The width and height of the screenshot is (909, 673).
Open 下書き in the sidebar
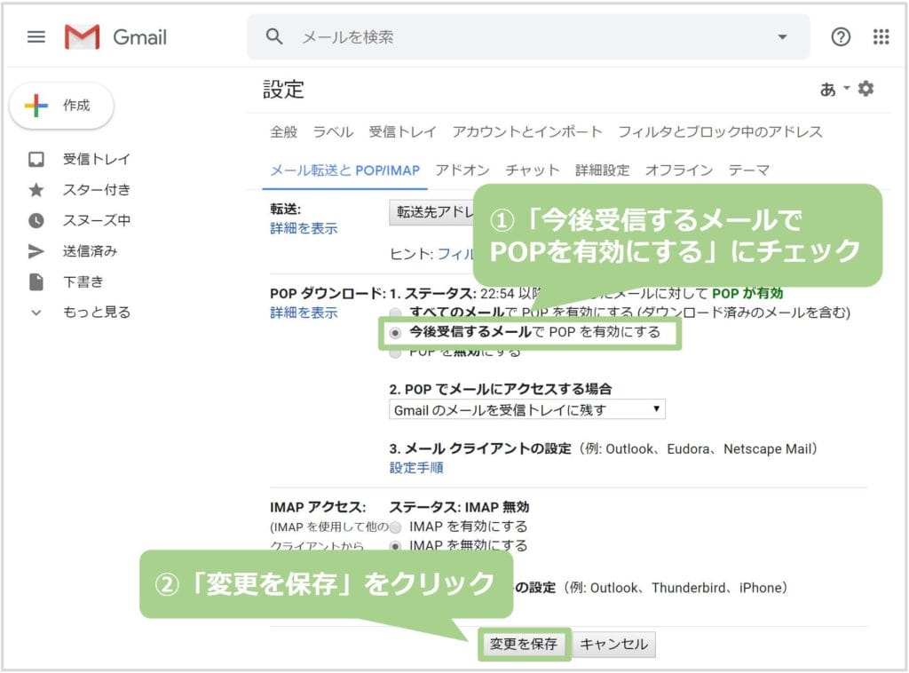click(83, 281)
